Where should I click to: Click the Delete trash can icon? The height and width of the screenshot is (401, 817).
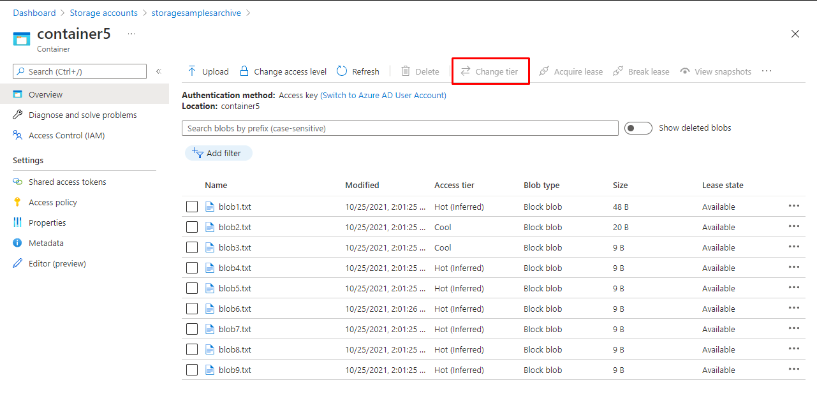tap(406, 71)
